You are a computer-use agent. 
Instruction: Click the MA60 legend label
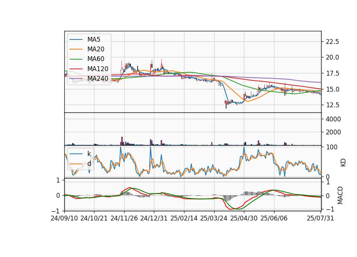coord(96,59)
